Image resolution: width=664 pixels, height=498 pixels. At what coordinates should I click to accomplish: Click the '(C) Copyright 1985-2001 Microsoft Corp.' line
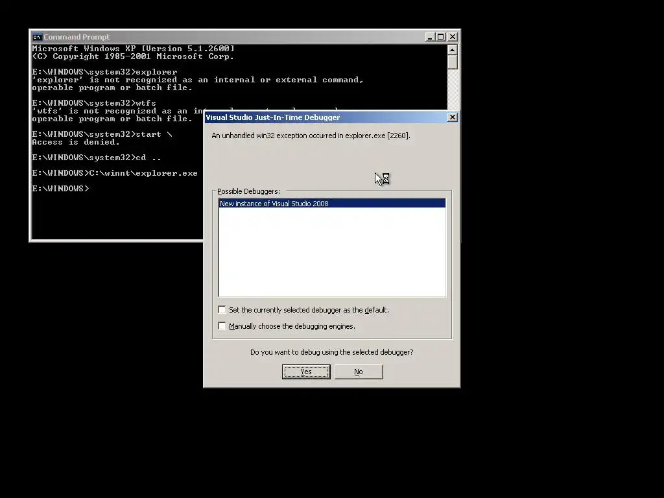click(x=133, y=56)
